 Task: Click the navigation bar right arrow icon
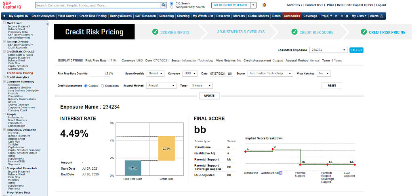coord(336,16)
